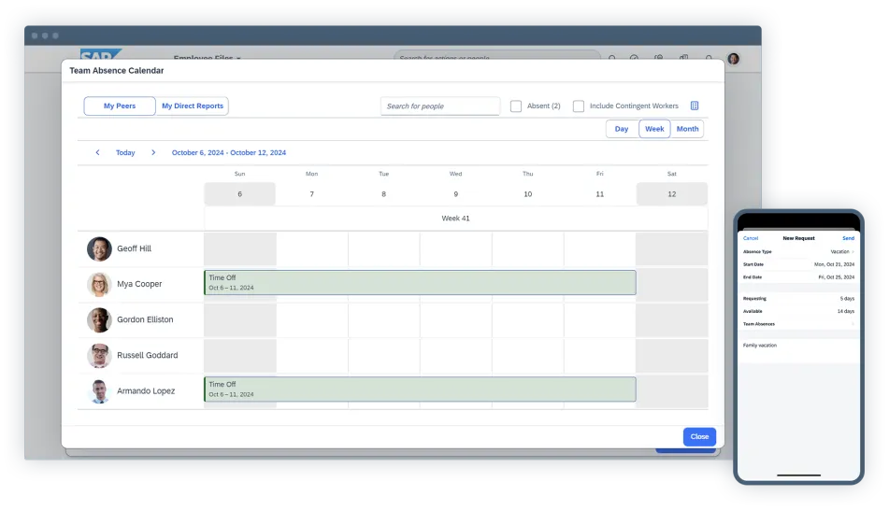Switch calendar to Day view
This screenshot has height=510, width=889.
pyautogui.click(x=622, y=129)
